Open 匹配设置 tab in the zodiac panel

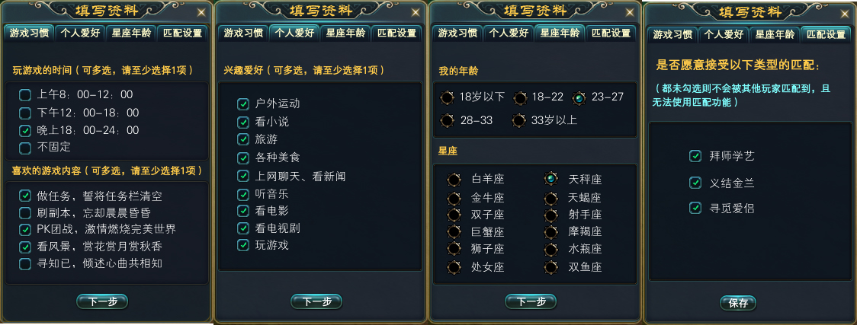click(x=611, y=33)
